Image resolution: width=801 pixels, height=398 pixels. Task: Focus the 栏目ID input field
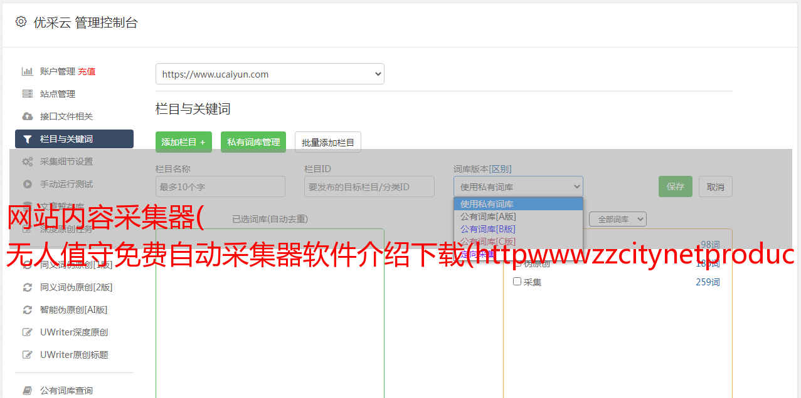point(369,186)
